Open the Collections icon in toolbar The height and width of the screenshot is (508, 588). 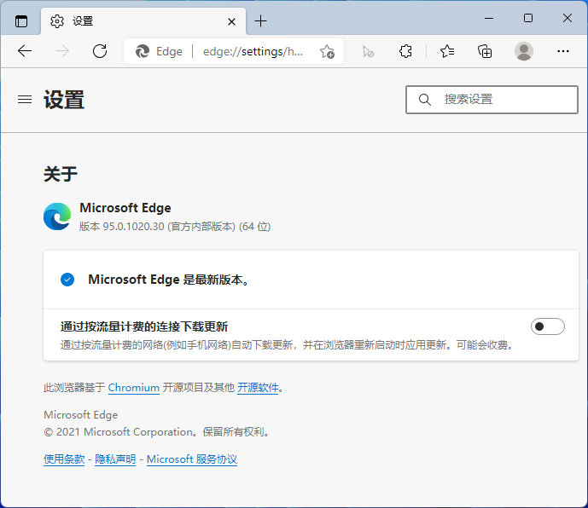(485, 51)
